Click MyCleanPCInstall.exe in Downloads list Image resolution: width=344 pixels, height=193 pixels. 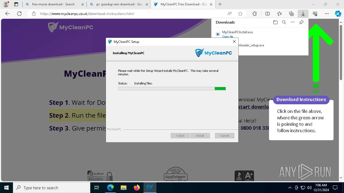coord(237,32)
